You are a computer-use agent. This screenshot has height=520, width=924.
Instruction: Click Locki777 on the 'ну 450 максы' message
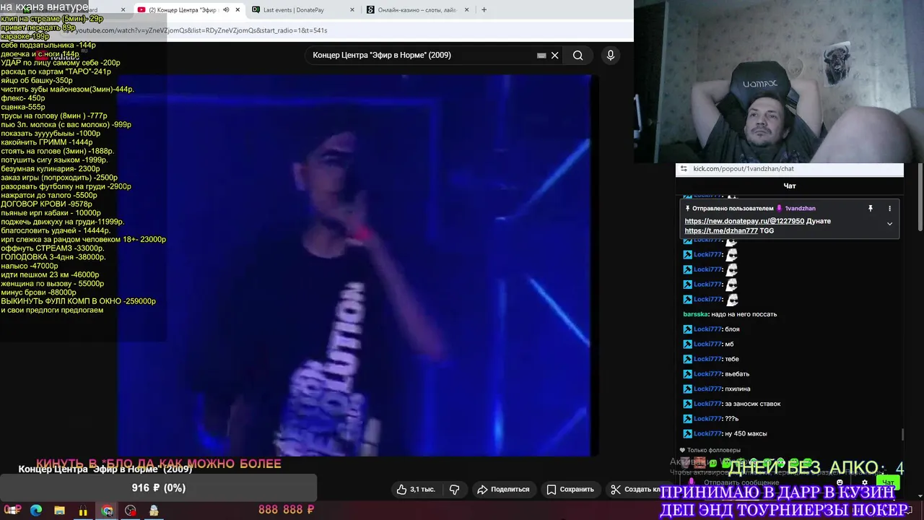pyautogui.click(x=707, y=433)
